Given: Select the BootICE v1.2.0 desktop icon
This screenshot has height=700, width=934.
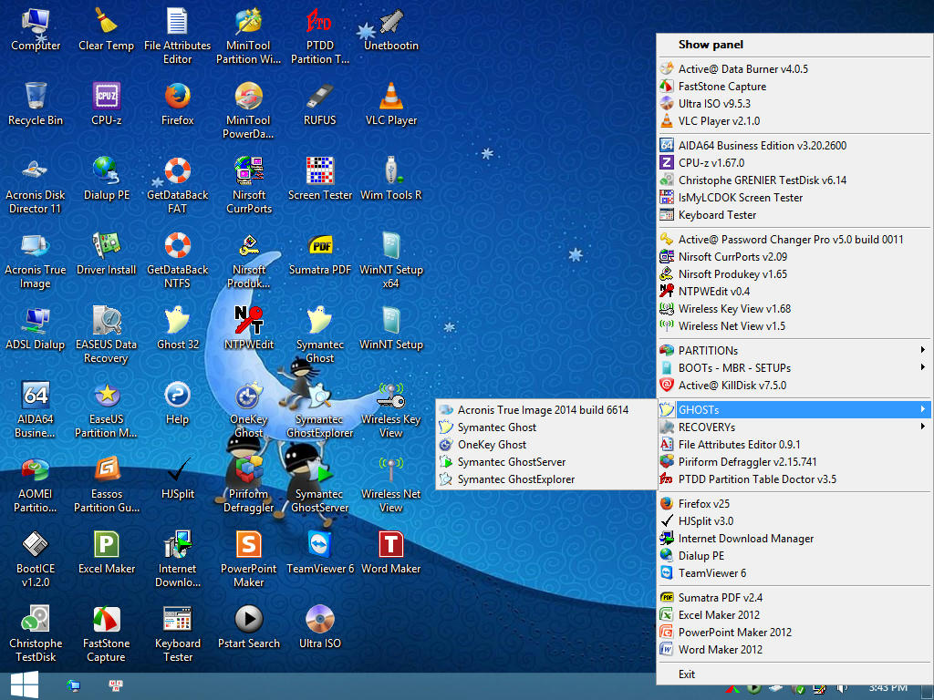Looking at the screenshot, I should (x=36, y=560).
